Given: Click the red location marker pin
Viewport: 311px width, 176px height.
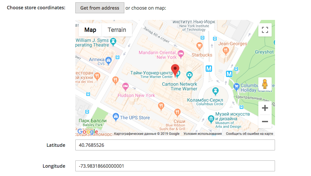Looking at the screenshot, I should pos(175,70).
